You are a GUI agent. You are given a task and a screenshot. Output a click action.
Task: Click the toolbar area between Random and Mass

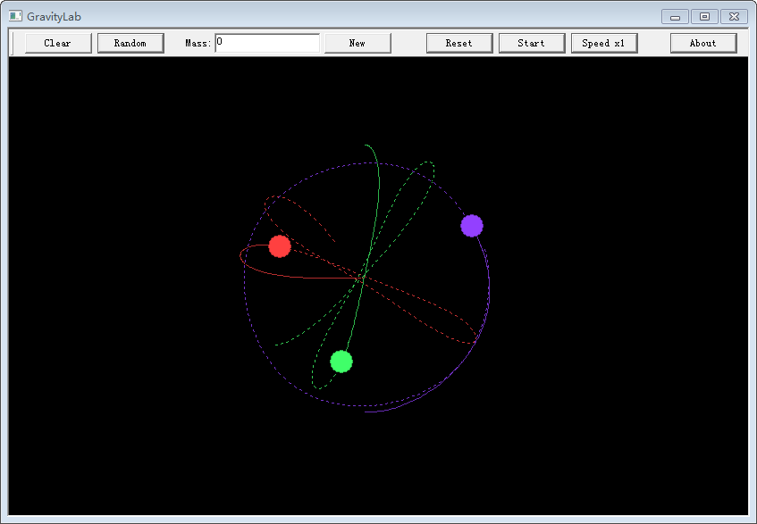click(x=174, y=42)
